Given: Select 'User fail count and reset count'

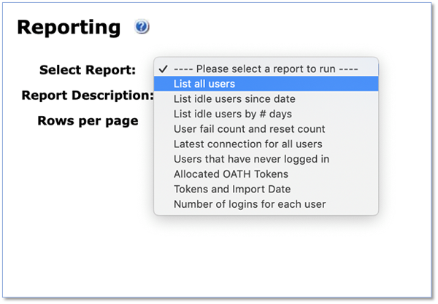Looking at the screenshot, I should [266, 129].
